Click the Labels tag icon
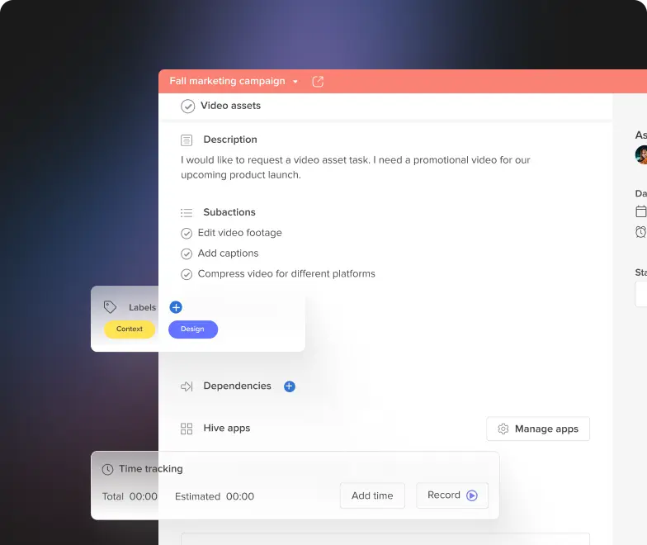The height and width of the screenshot is (545, 647). tap(110, 307)
